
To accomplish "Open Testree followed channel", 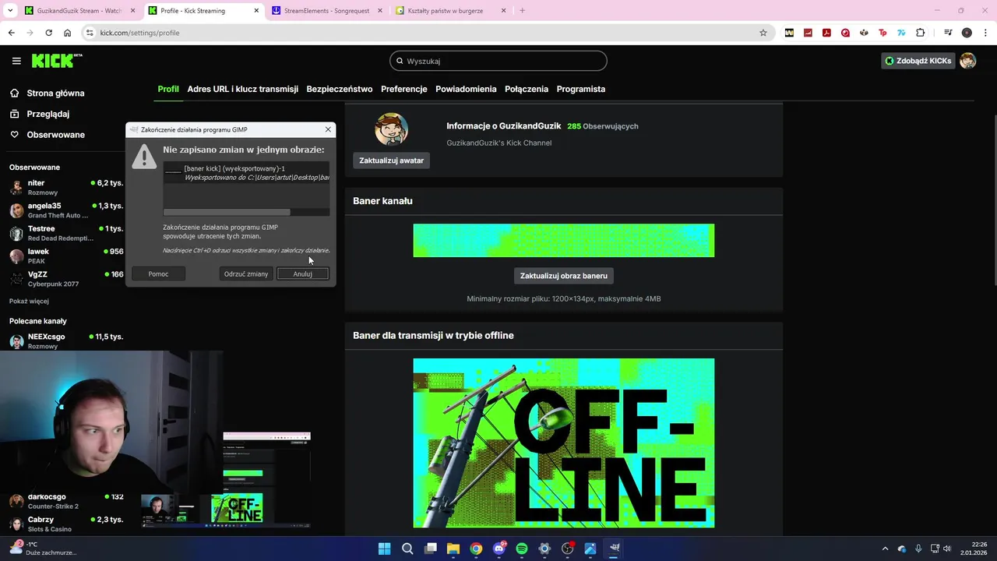I will pos(66,233).
